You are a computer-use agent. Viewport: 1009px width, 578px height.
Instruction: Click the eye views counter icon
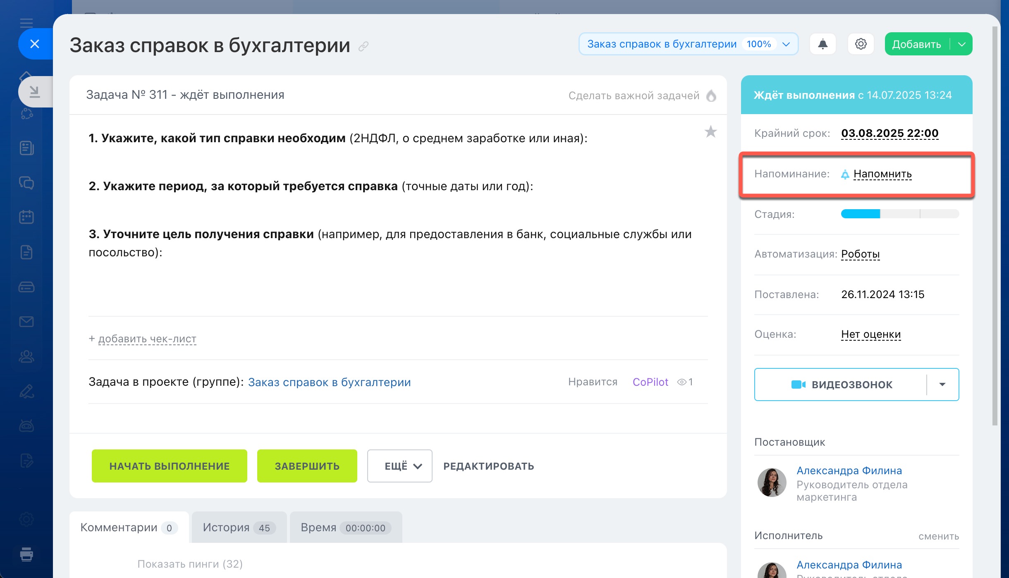(x=681, y=382)
